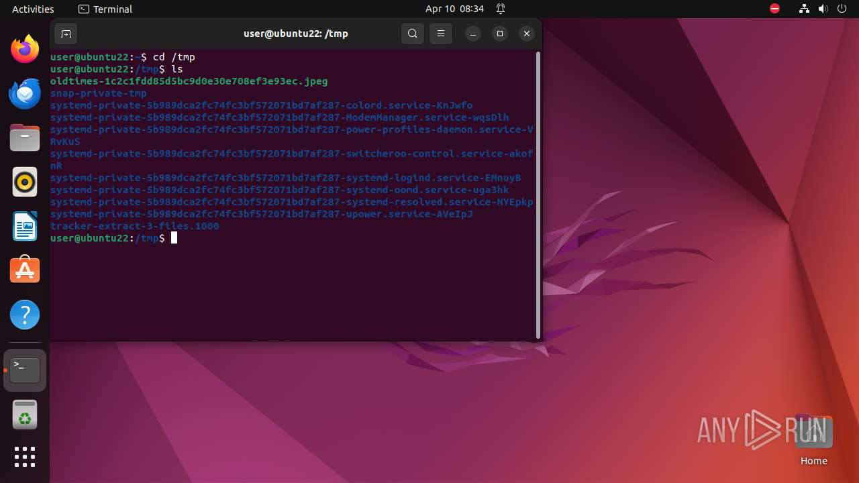This screenshot has width=859, height=483.
Task: Open LibreOffice Writer from the dock
Action: (25, 226)
